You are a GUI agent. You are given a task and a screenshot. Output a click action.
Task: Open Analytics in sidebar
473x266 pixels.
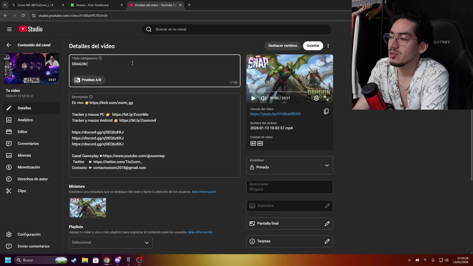coord(31,120)
